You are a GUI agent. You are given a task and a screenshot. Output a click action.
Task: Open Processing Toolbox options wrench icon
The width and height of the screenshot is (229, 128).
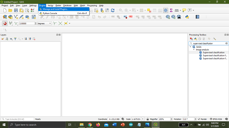point(214,39)
